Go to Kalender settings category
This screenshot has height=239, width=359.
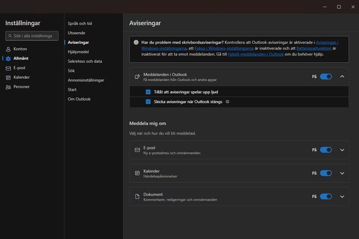pos(21,77)
